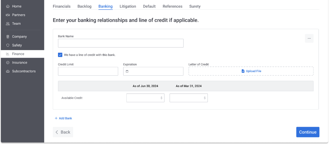Click the Insurance badge icon

(8, 63)
